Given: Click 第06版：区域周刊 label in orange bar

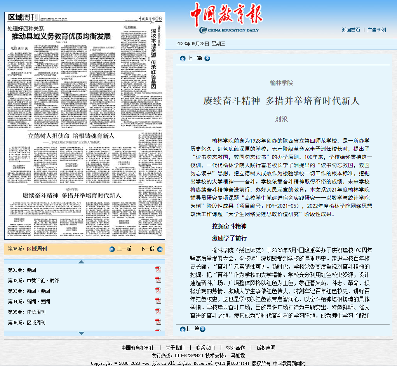Looking at the screenshot, I should coord(27,249).
